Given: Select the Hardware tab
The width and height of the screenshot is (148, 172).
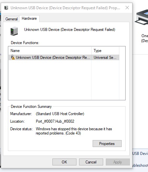Looking at the screenshot, I should [x=29, y=18].
